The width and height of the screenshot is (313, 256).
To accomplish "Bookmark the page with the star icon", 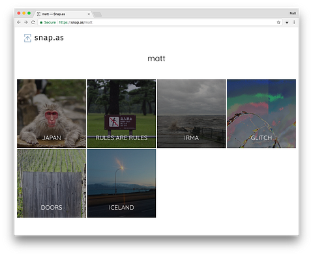I will pos(278,22).
